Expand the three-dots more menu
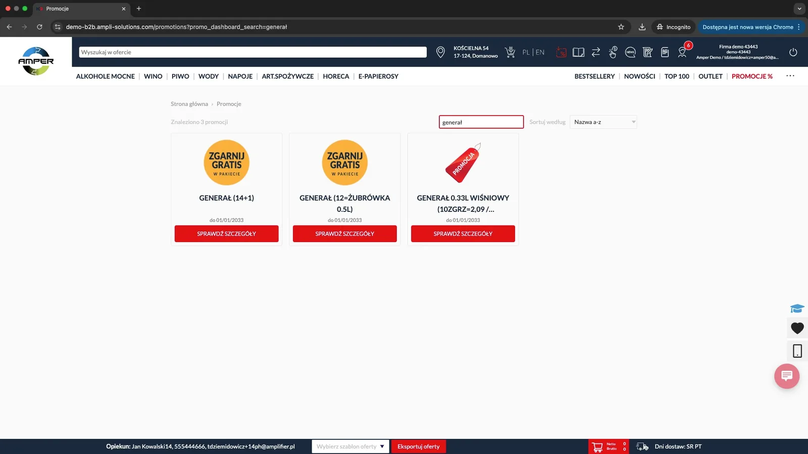Viewport: 808px width, 454px height. [790, 76]
